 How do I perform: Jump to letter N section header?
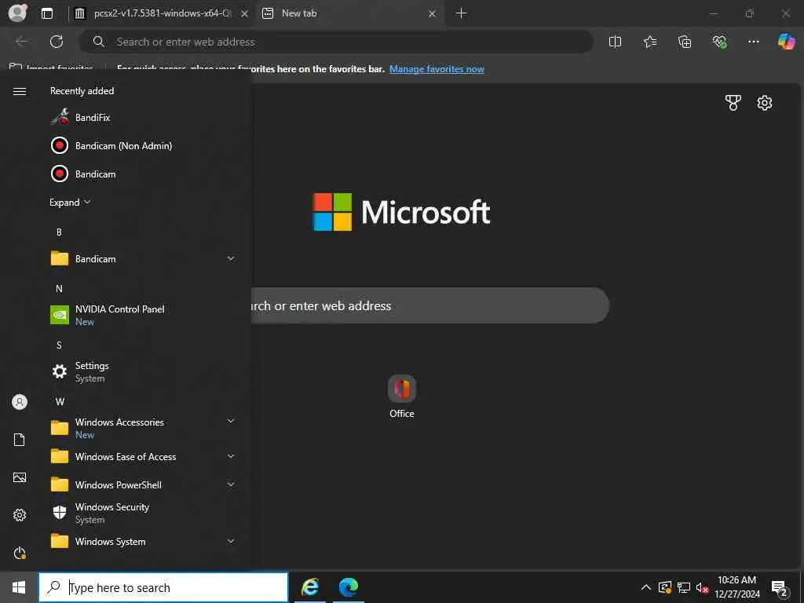pyautogui.click(x=59, y=289)
